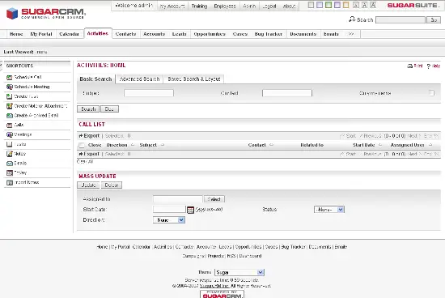Screen dimensions: 445x298
Task: Toggle the select-all checkbox in Call List header
Action: pyautogui.click(x=82, y=146)
